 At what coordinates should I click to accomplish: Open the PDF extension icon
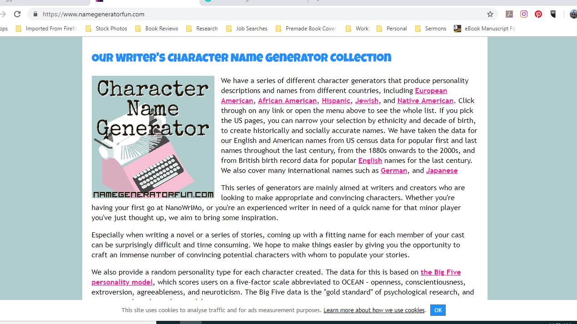pyautogui.click(x=509, y=14)
